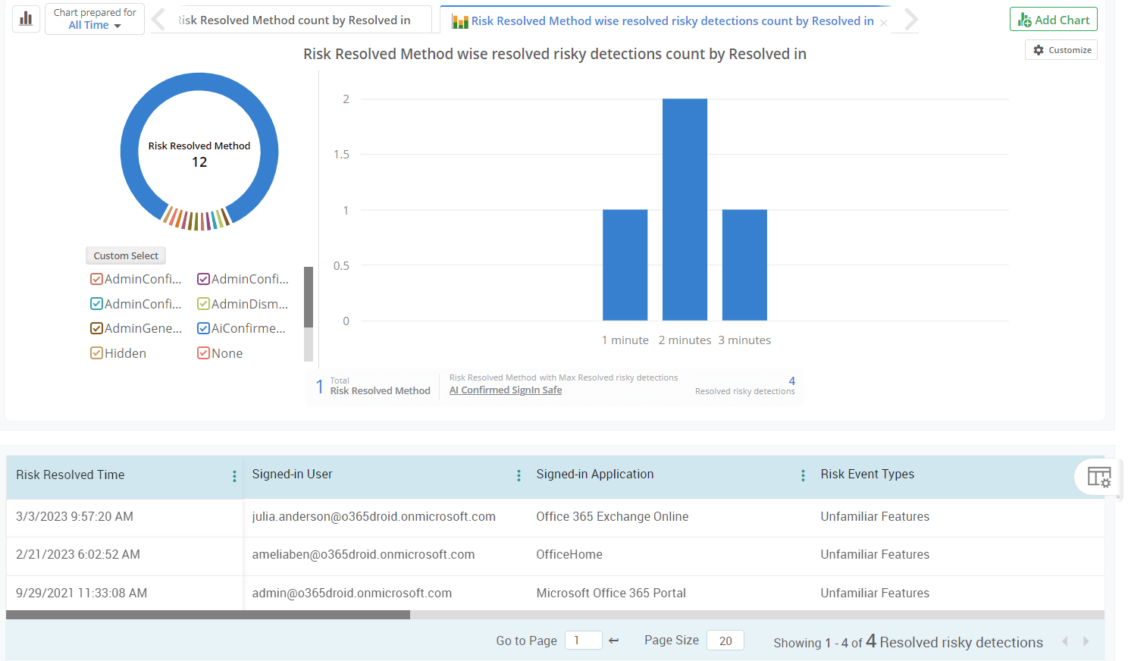Click inside the Page Size input field
Image resolution: width=1128 pixels, height=661 pixels.
tap(725, 641)
